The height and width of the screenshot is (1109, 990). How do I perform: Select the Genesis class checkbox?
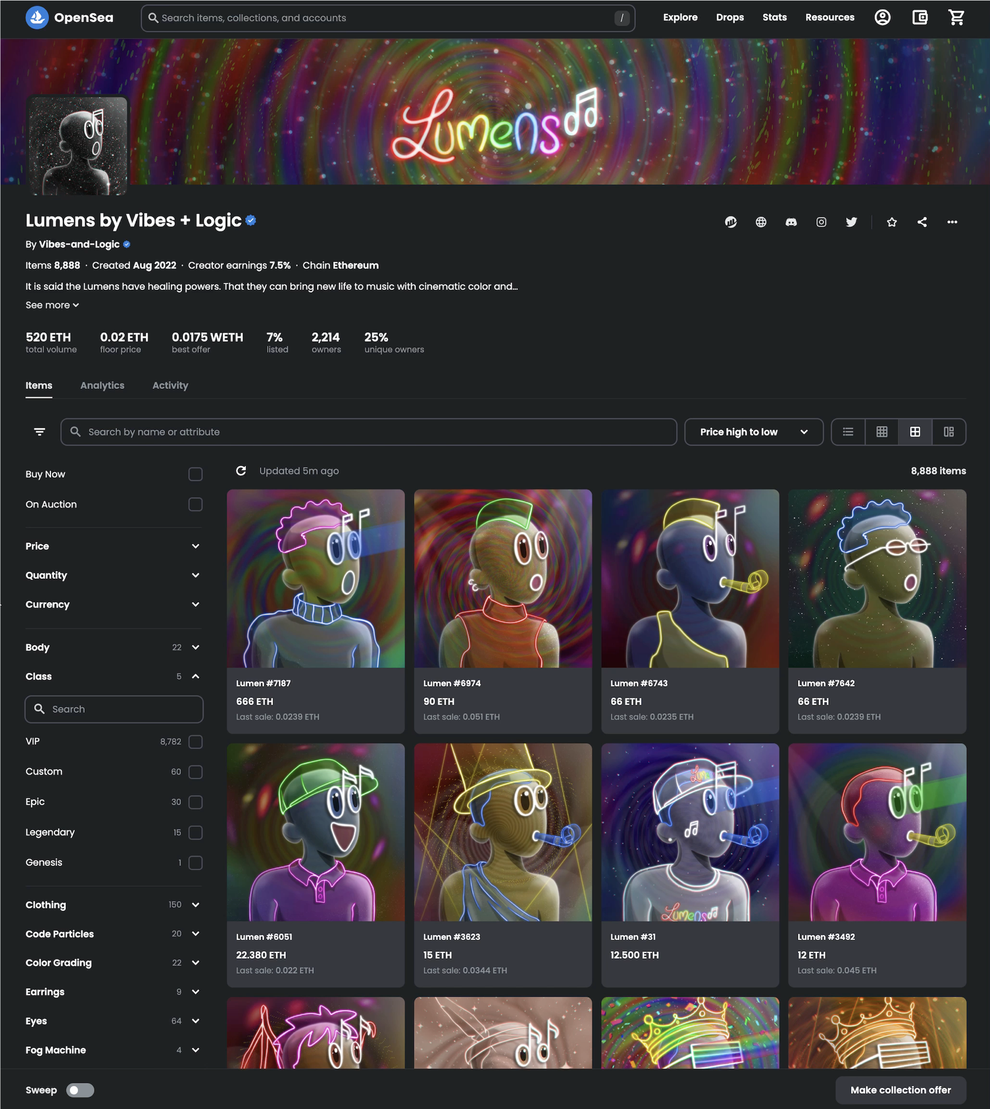coord(195,863)
